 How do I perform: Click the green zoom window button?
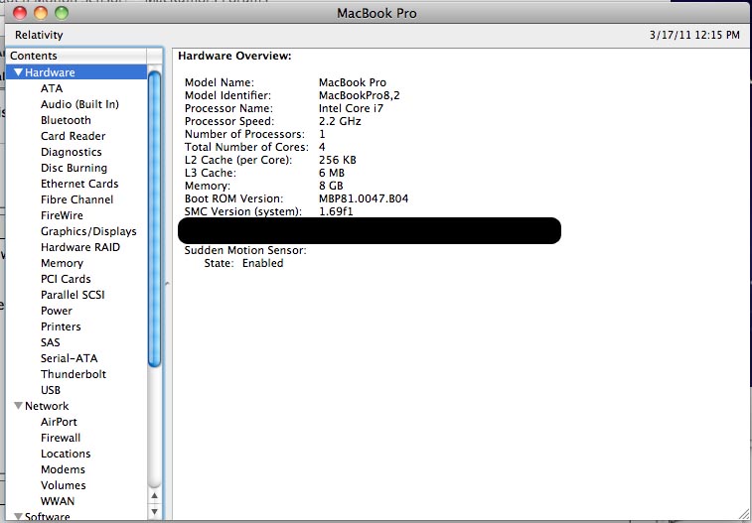(62, 13)
